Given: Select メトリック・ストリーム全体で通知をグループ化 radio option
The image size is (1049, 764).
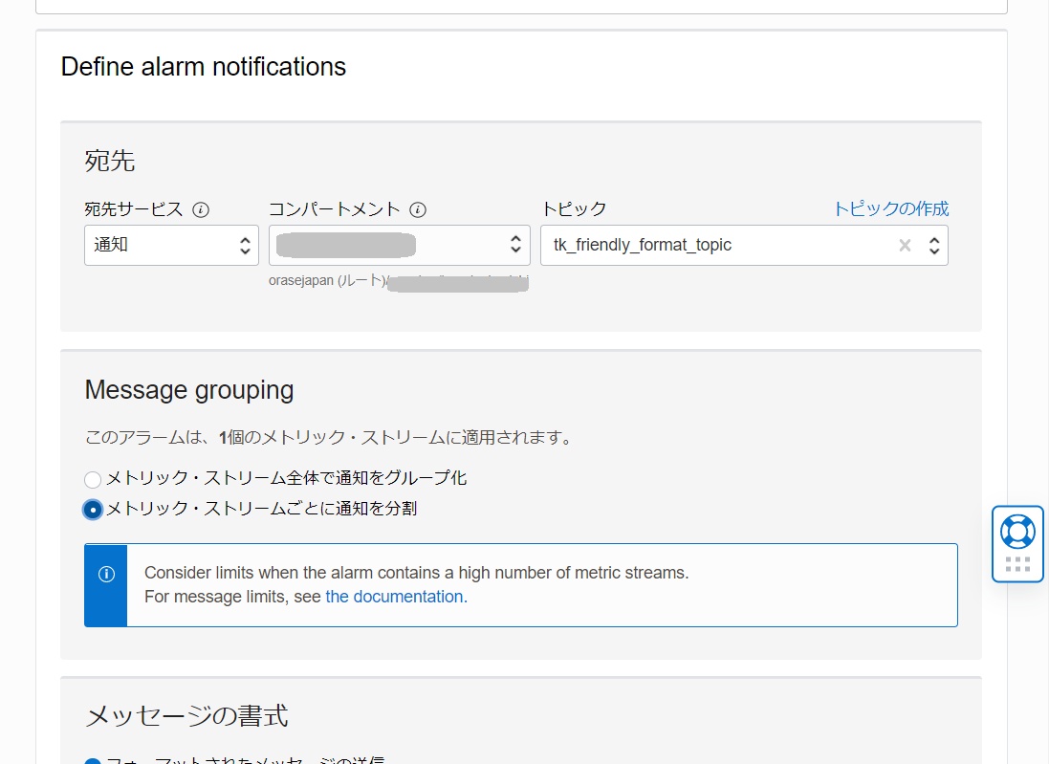Looking at the screenshot, I should pyautogui.click(x=93, y=479).
